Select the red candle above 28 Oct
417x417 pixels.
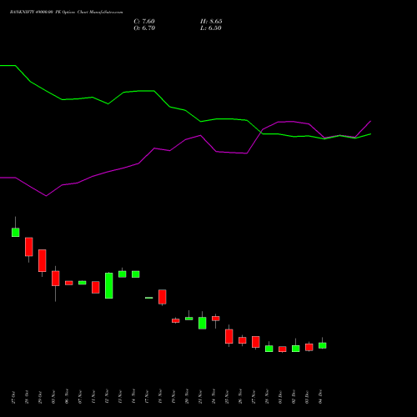(x=29, y=247)
